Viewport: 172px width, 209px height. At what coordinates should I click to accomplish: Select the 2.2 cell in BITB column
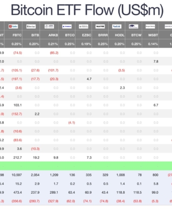coord(37,114)
